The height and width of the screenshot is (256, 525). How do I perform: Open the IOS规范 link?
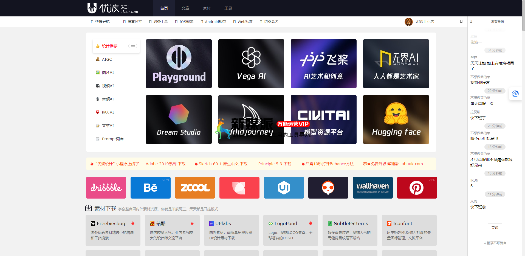click(x=184, y=22)
